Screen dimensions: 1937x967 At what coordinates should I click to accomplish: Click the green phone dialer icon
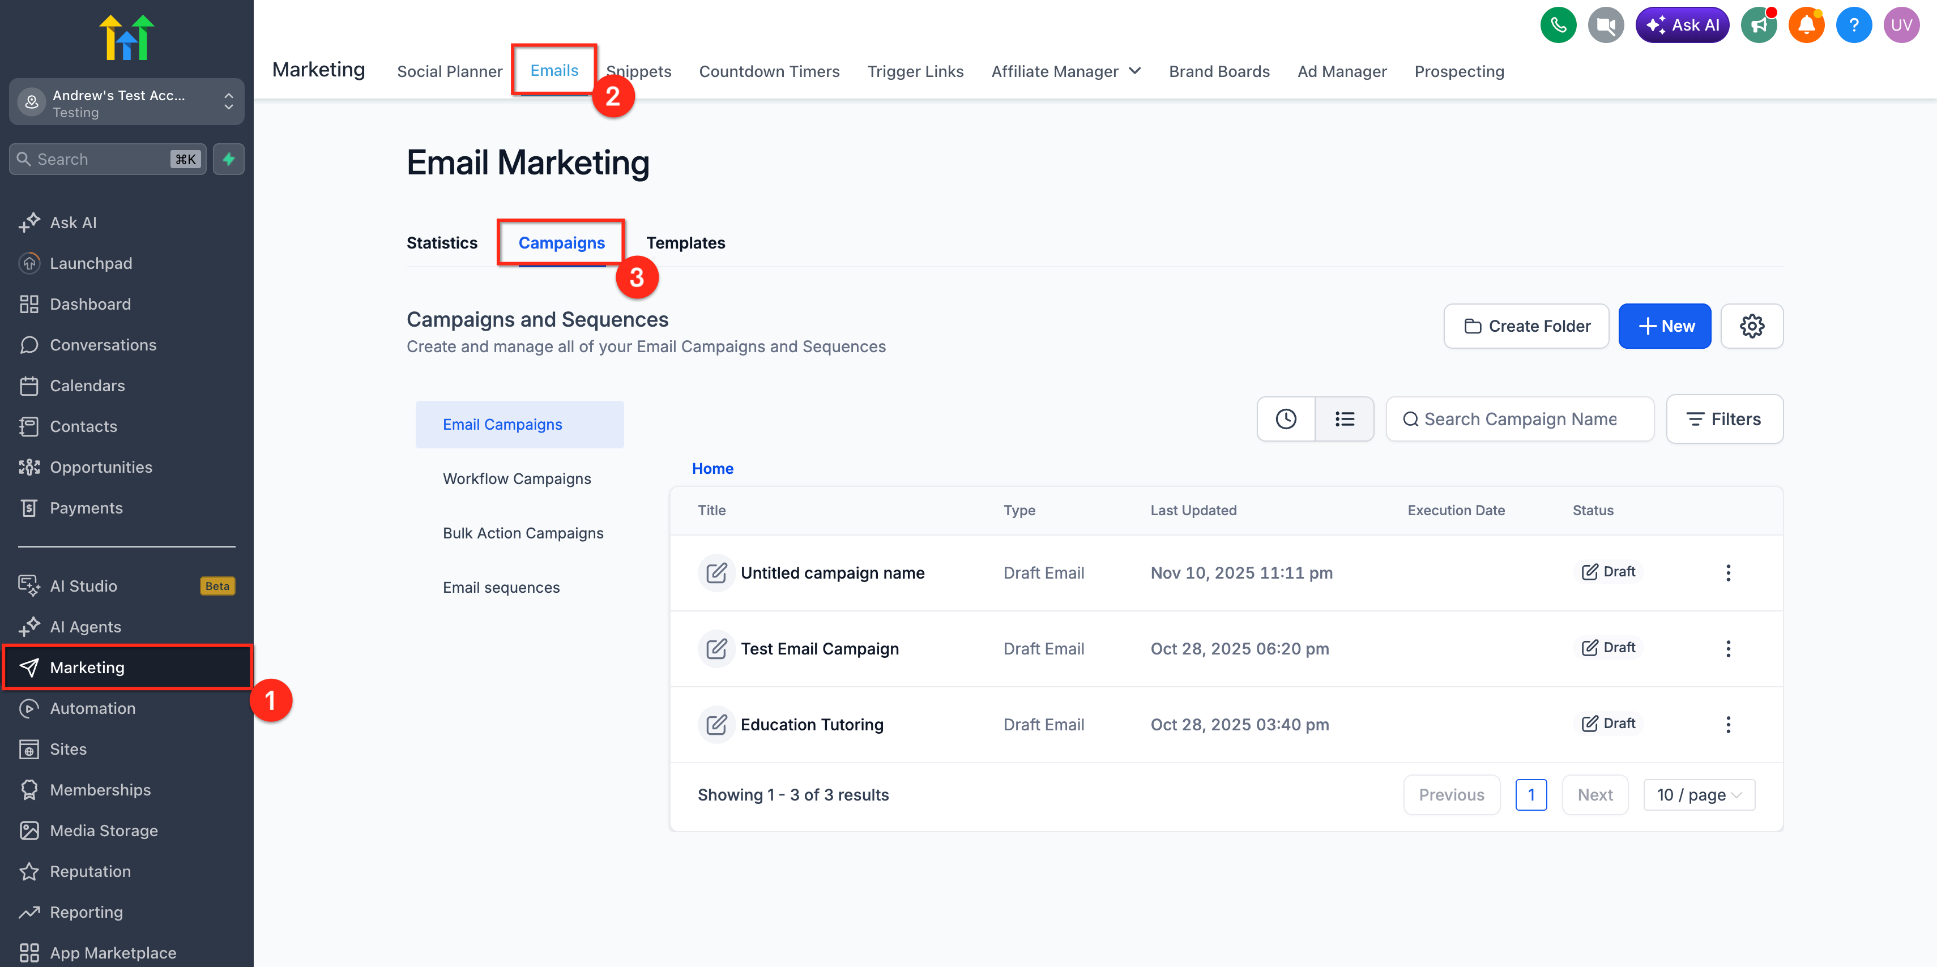(x=1558, y=25)
